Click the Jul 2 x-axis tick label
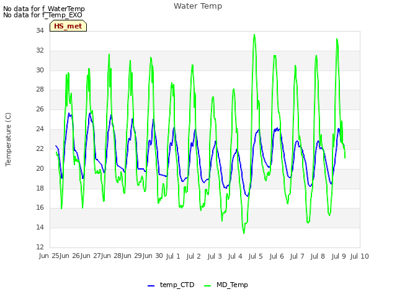Screen dimensions: 397x297 [194, 256]
